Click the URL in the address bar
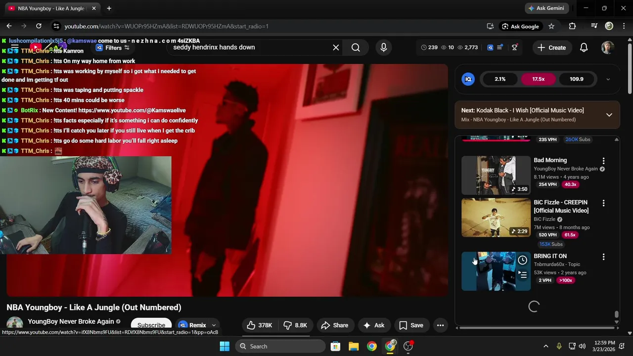 [x=166, y=26]
